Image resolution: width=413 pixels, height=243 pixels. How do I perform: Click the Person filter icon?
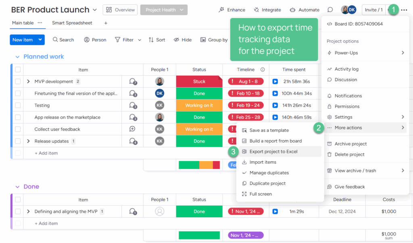86,39
